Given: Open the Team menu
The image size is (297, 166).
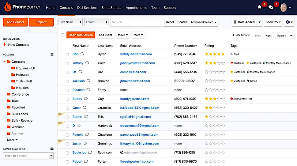Looking at the screenshot, I should [155, 8].
